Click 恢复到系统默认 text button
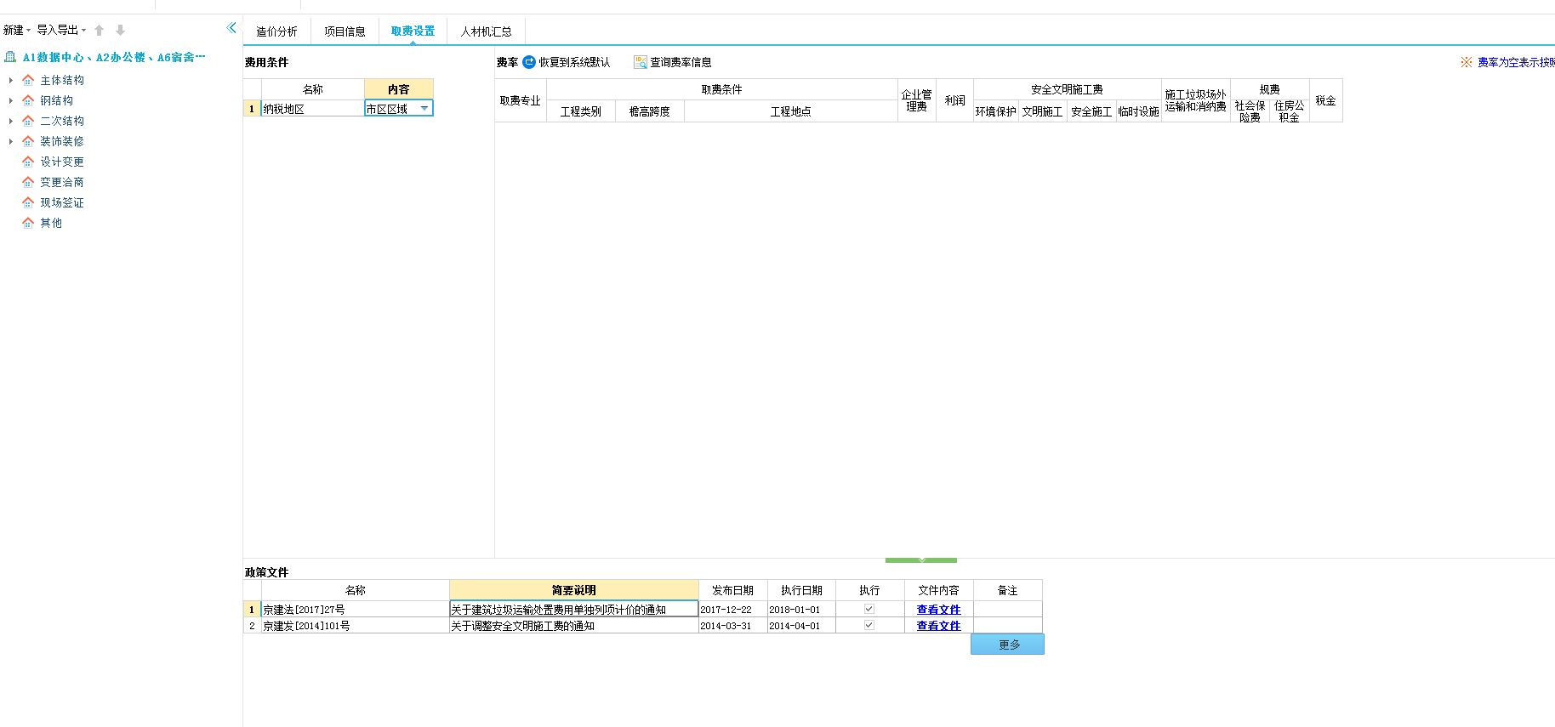Screen dimensions: 1555x727 [574, 62]
